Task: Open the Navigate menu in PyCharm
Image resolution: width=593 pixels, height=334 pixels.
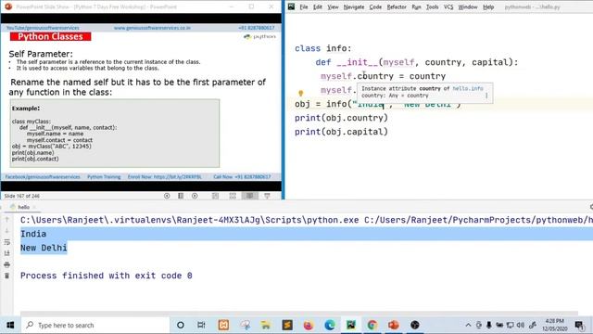Action: 354,6
